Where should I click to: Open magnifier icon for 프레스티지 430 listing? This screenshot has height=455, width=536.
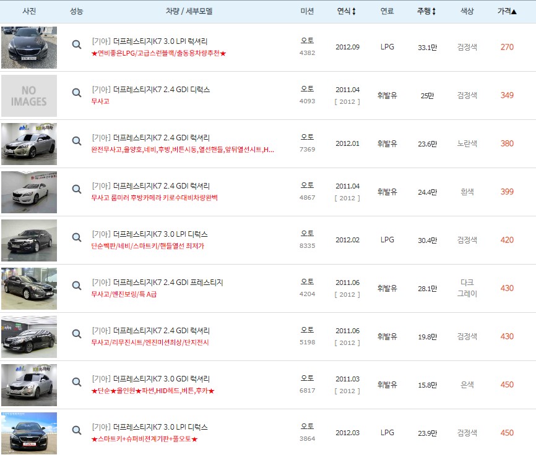(77, 286)
